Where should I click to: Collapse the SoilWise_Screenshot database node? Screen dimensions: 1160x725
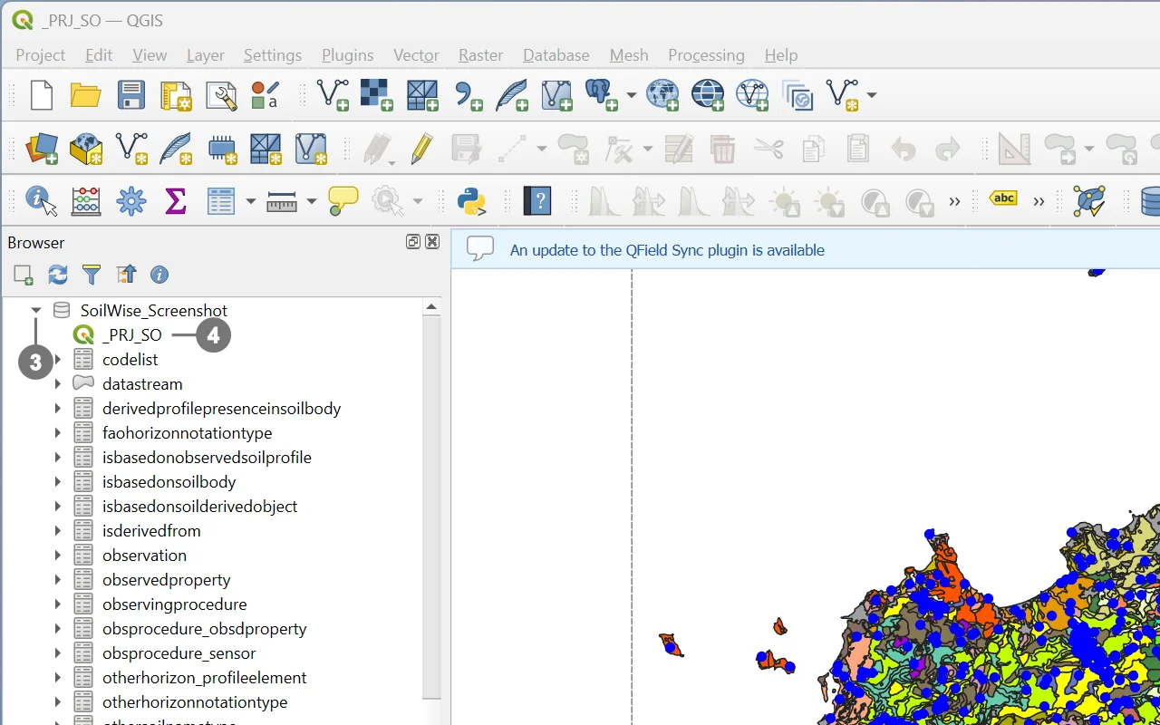tap(36, 311)
